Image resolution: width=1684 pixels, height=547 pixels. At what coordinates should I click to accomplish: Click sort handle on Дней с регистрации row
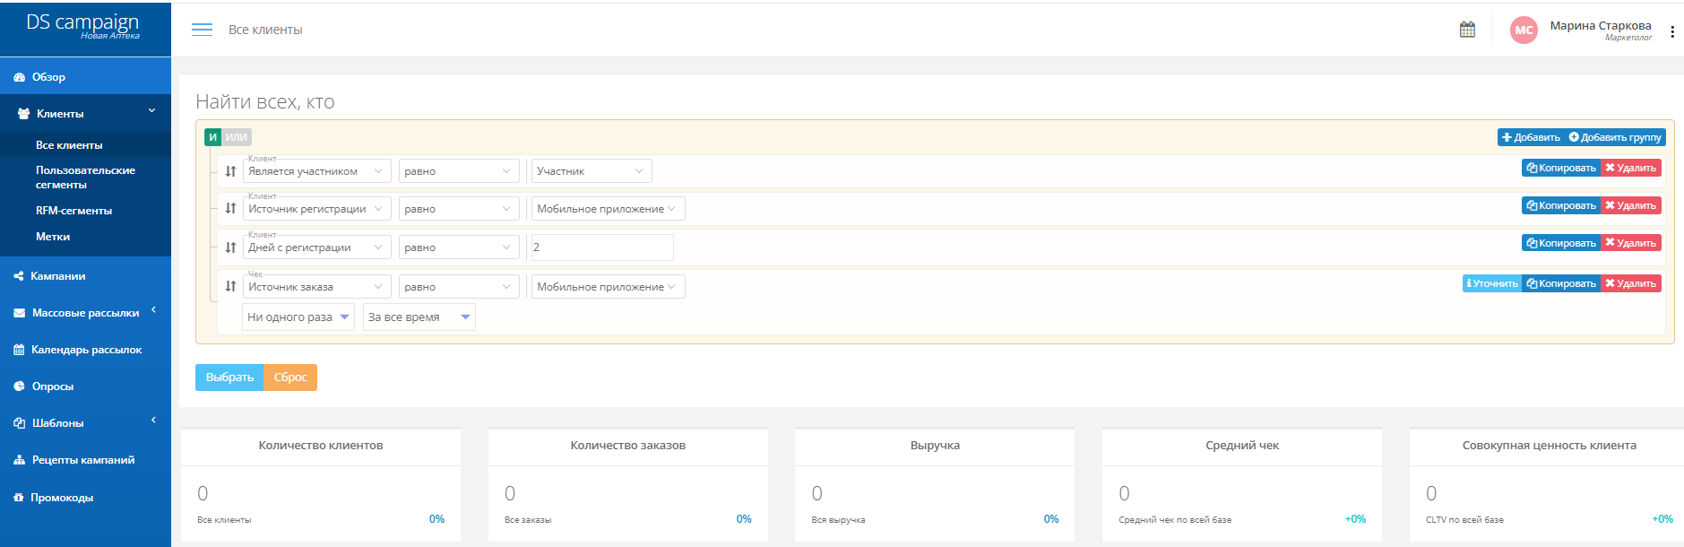point(230,247)
